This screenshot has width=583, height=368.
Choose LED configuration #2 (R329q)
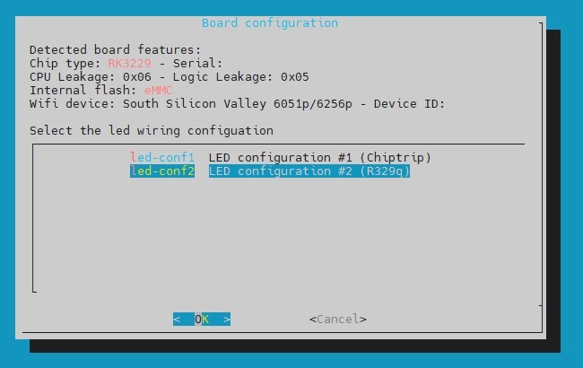[309, 171]
